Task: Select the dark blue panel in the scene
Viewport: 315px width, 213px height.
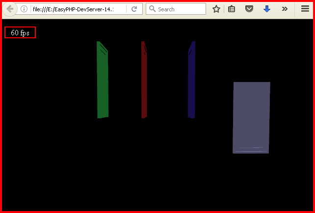Action: point(192,81)
